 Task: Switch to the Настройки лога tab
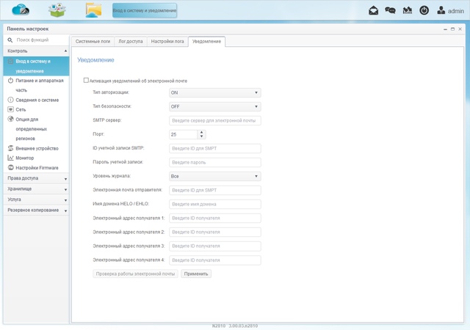click(167, 41)
